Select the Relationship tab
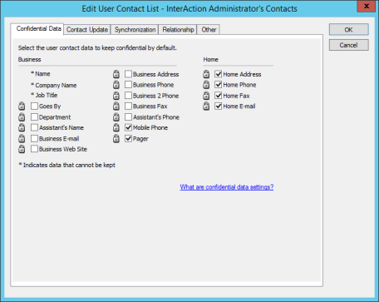This screenshot has width=379, height=302. coord(178,30)
